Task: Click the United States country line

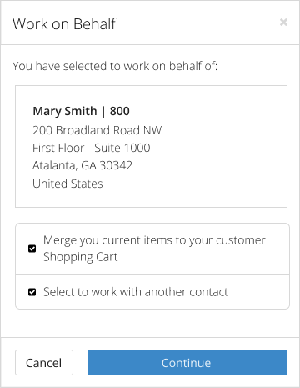Action: point(67,184)
